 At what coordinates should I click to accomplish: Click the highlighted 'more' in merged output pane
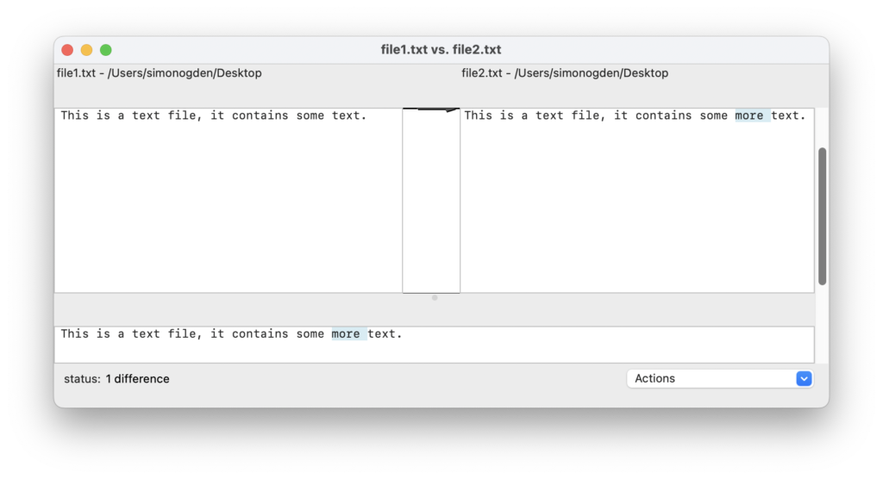point(348,333)
